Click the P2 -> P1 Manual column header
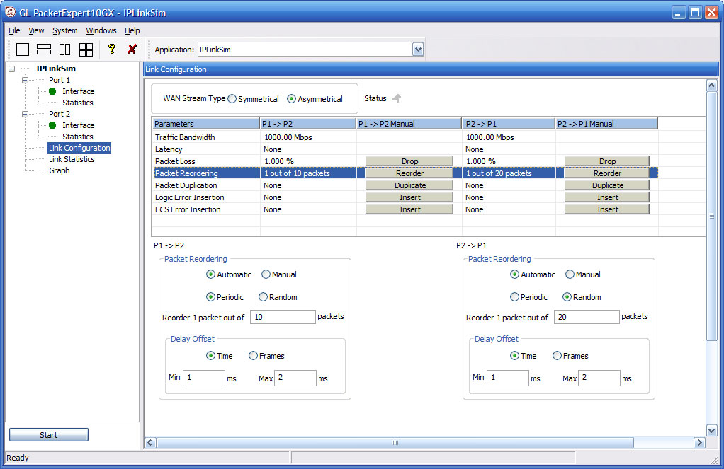 click(x=606, y=124)
